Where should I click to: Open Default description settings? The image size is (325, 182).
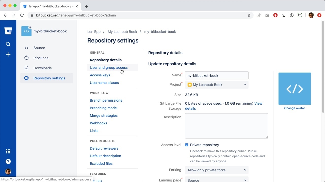click(x=105, y=156)
